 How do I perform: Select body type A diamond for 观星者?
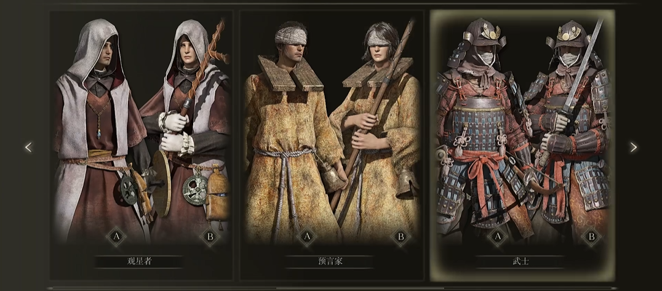116,237
